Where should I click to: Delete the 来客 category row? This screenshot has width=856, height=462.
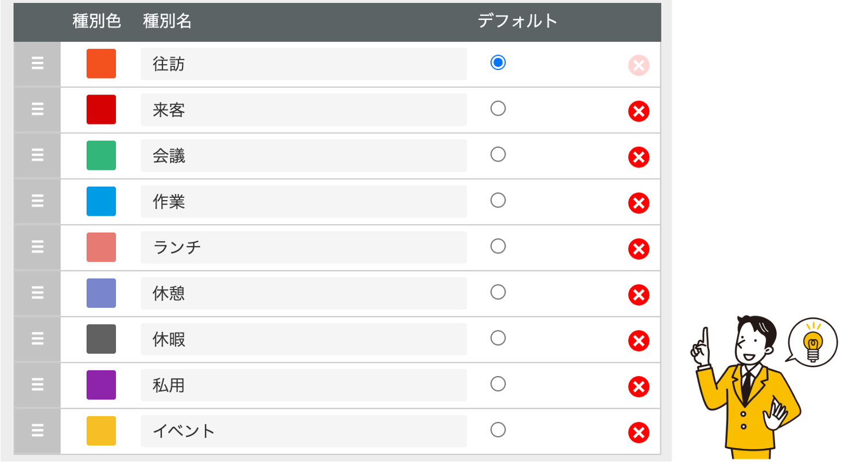[x=639, y=111]
